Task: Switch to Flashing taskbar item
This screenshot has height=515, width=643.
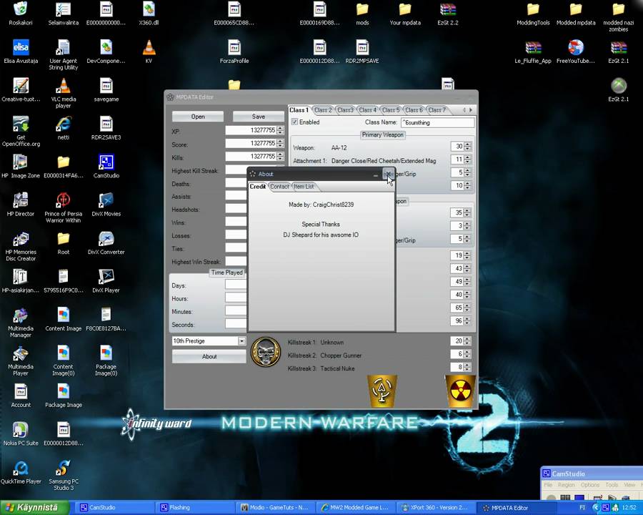Action: coord(196,508)
